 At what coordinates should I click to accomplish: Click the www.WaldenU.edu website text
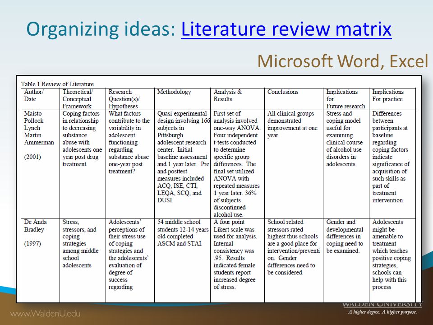(x=45, y=313)
